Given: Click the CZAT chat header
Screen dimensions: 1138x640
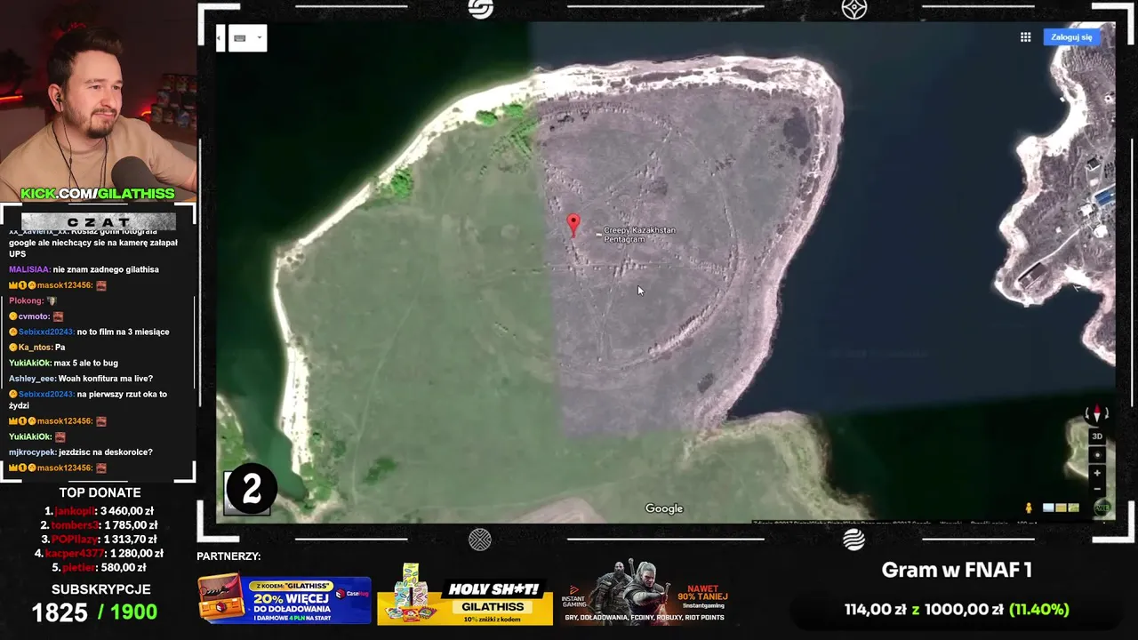Looking at the screenshot, I should tap(98, 221).
